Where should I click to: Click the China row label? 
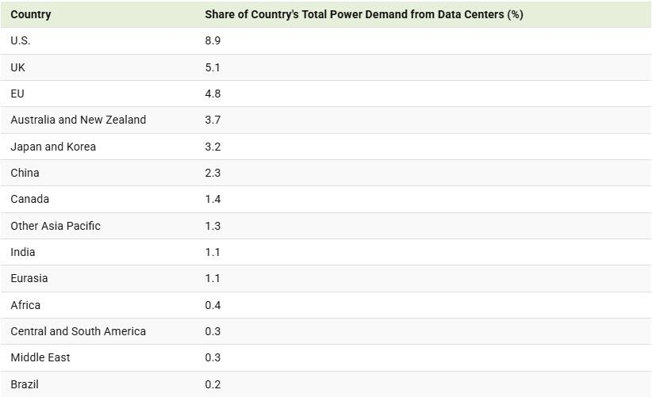[x=25, y=173]
